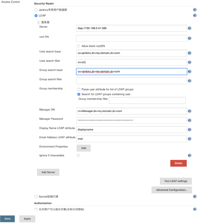Select Servlet容器代理 security realm
The image size is (201, 223).
36,197
